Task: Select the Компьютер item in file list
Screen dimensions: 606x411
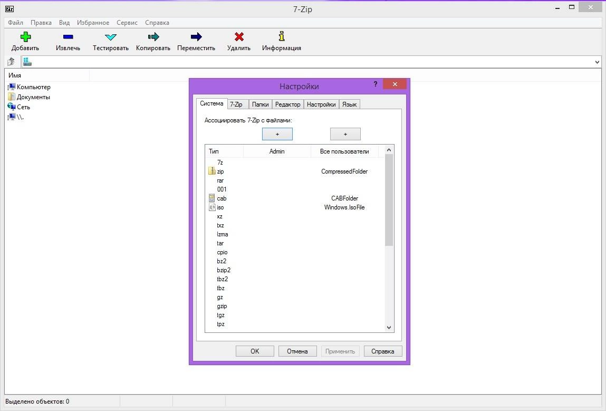Action: [x=30, y=87]
